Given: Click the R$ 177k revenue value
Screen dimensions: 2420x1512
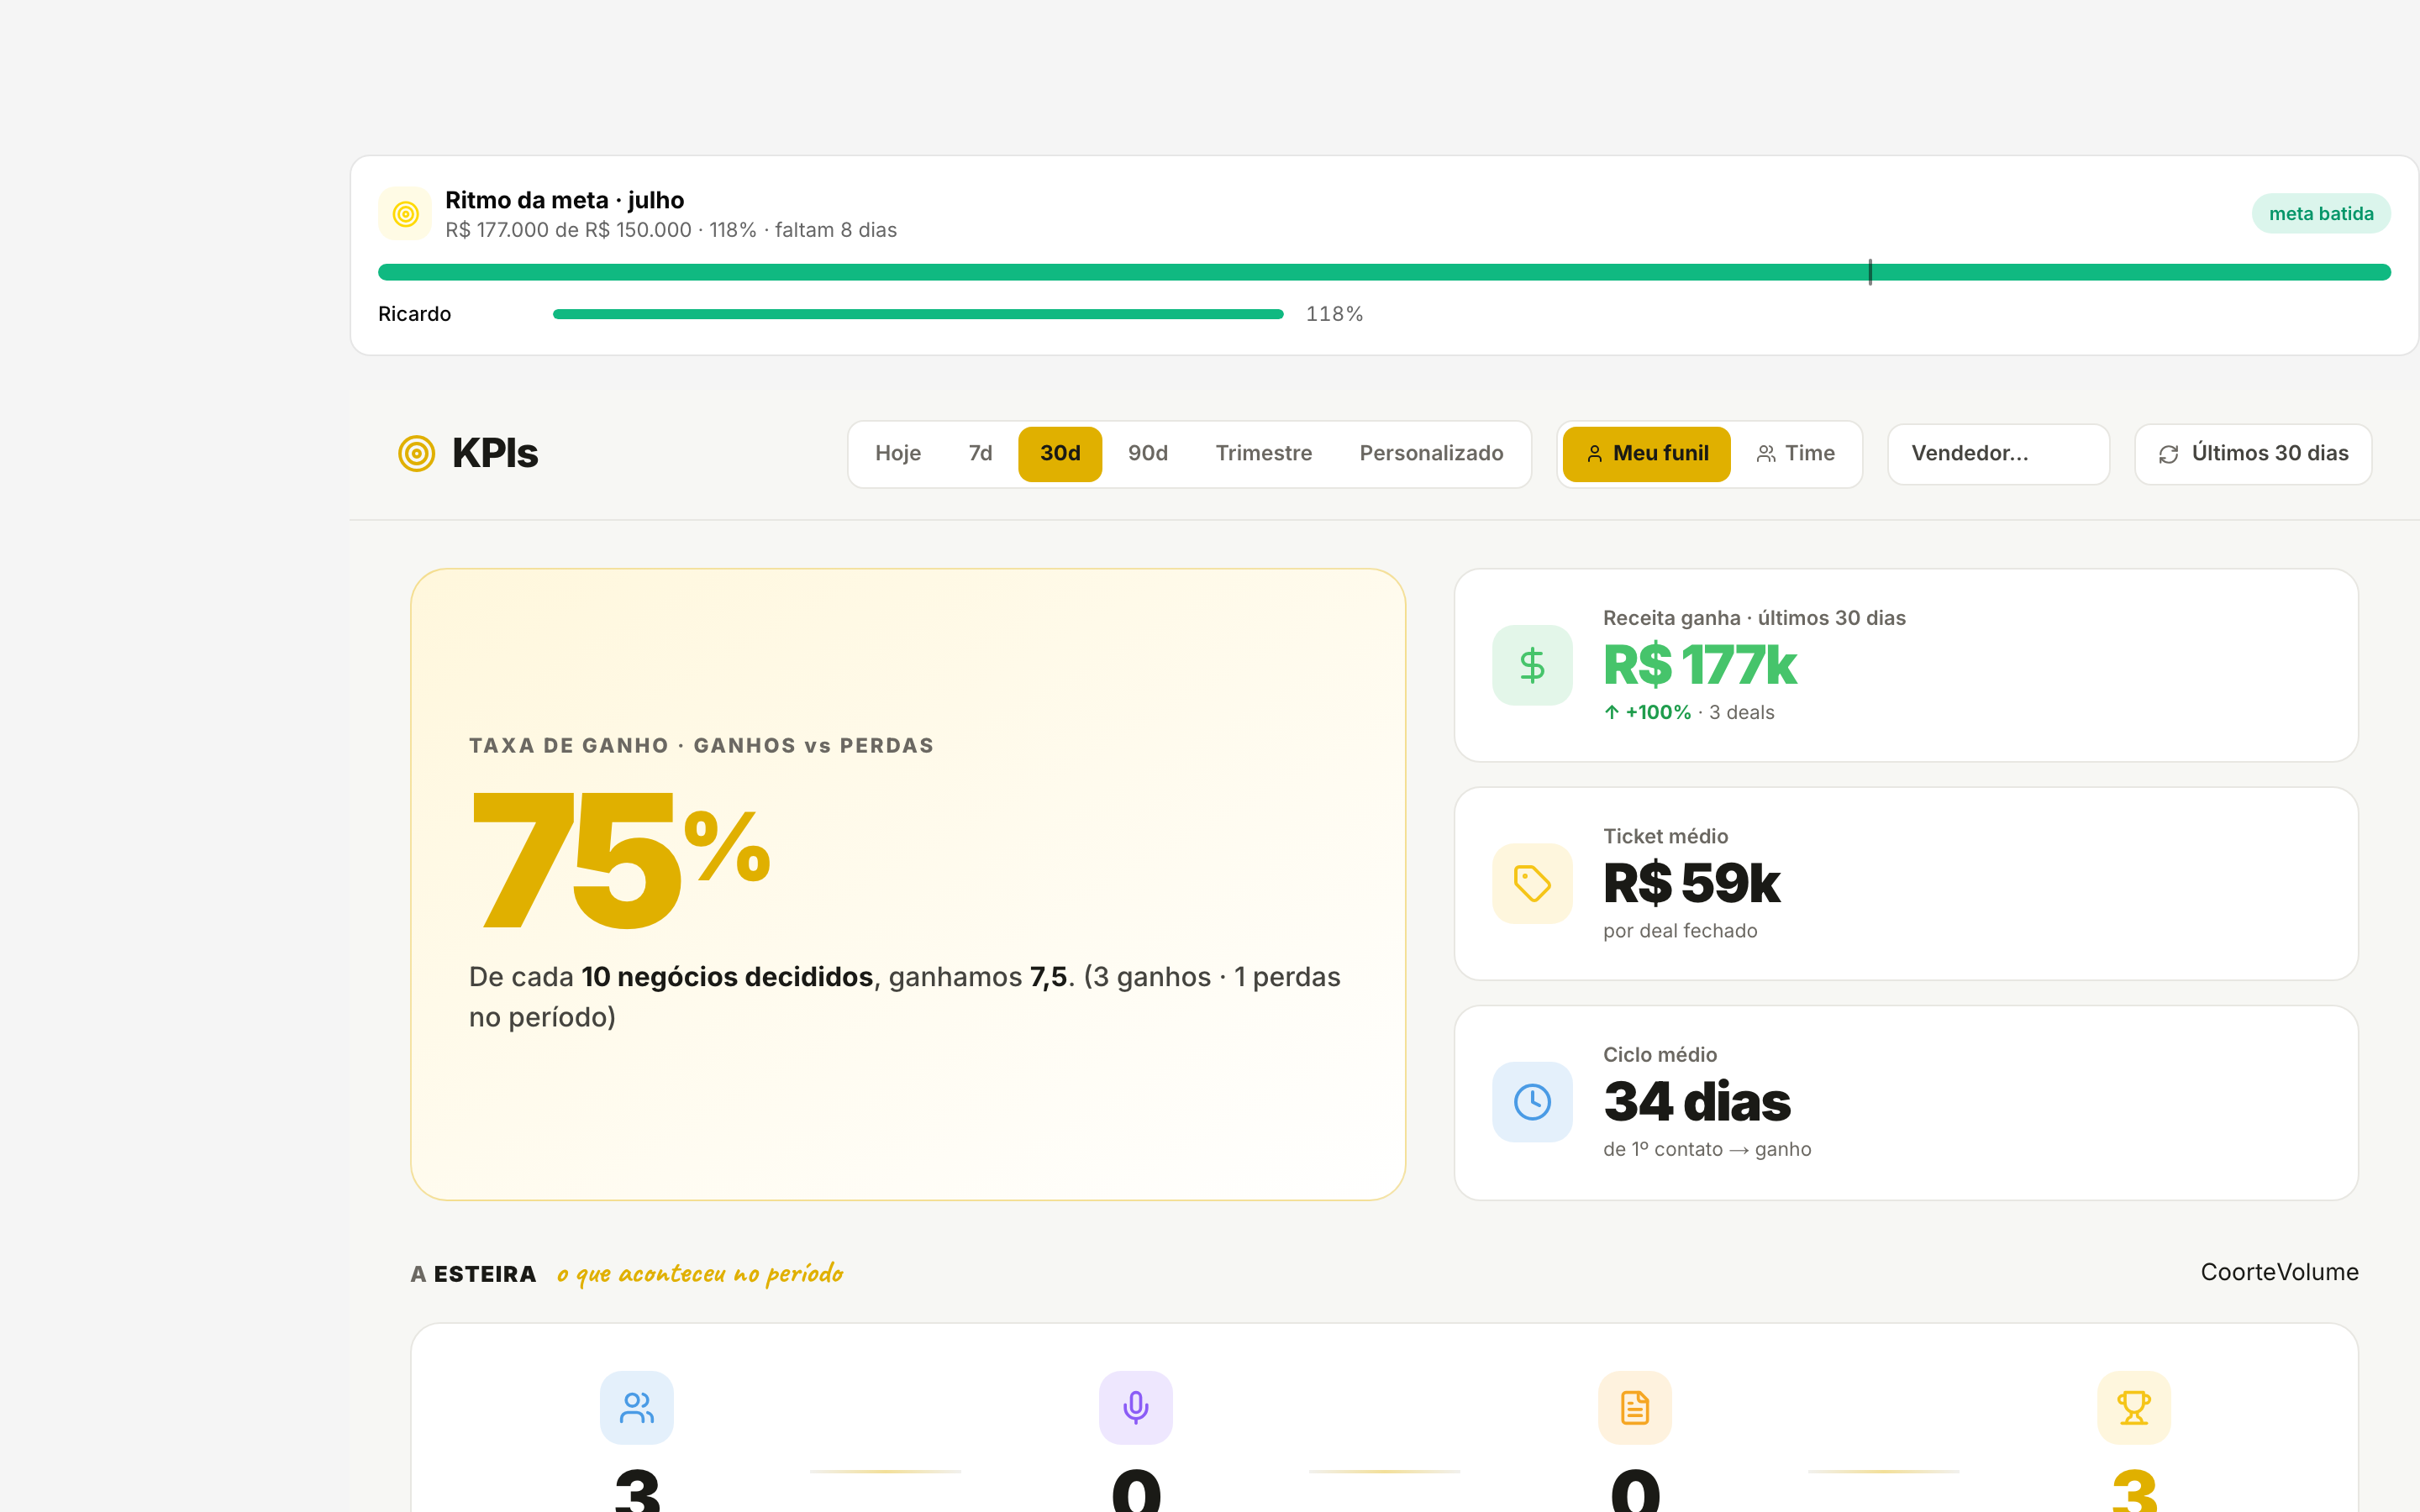Looking at the screenshot, I should click(1700, 665).
